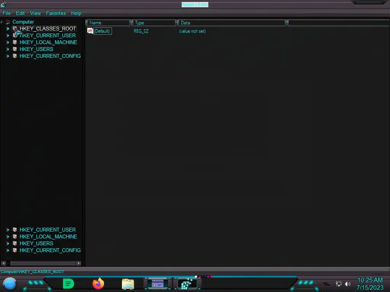Click the HKEY_CLASSES_ROOT key folder icon
The image size is (390, 292).
pyautogui.click(x=15, y=29)
